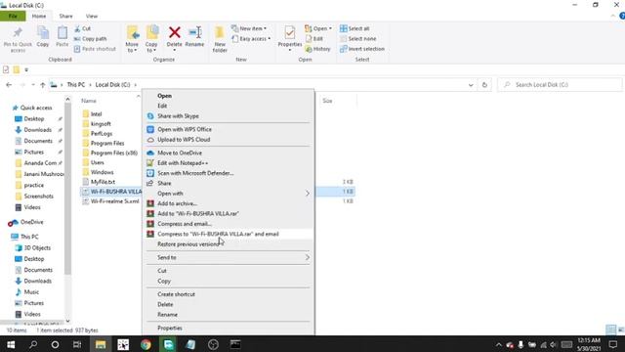Screen dimensions: 625x352
Task: Click the Paste icon in the ribbon
Action: tap(62, 32)
